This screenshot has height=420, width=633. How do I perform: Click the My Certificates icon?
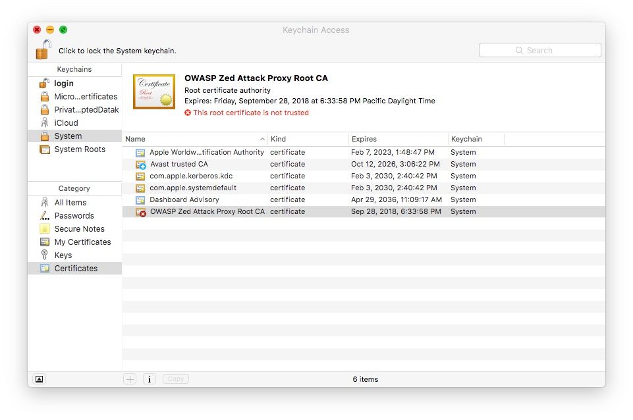(x=44, y=242)
